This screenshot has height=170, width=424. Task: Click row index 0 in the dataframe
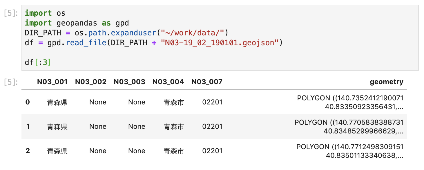point(28,102)
